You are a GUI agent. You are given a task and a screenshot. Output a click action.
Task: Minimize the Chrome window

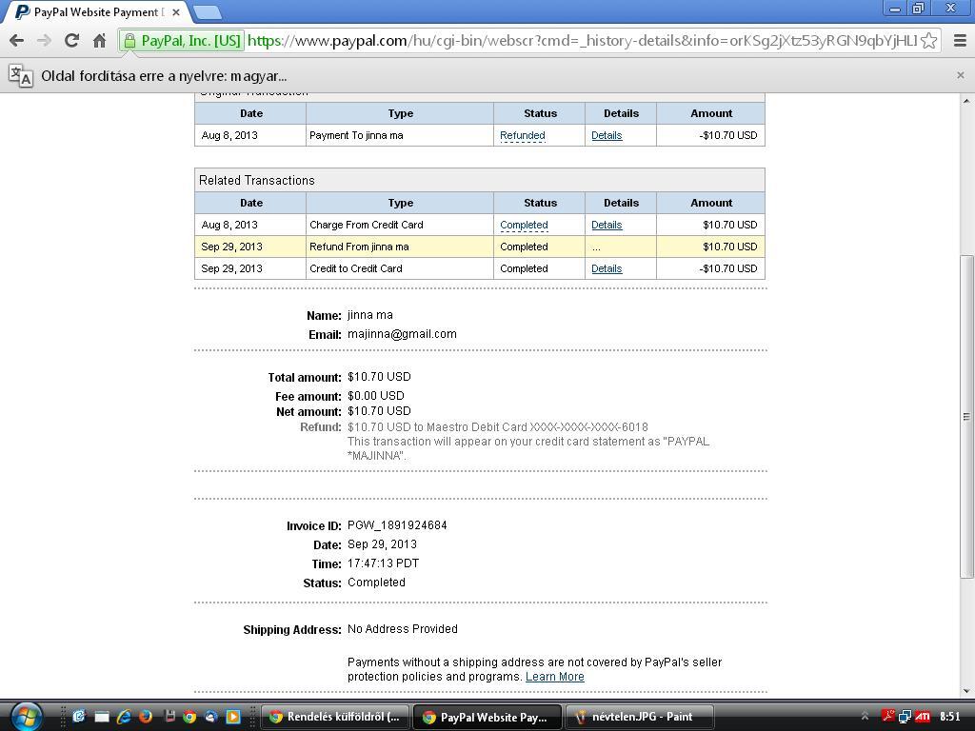pyautogui.click(x=895, y=8)
